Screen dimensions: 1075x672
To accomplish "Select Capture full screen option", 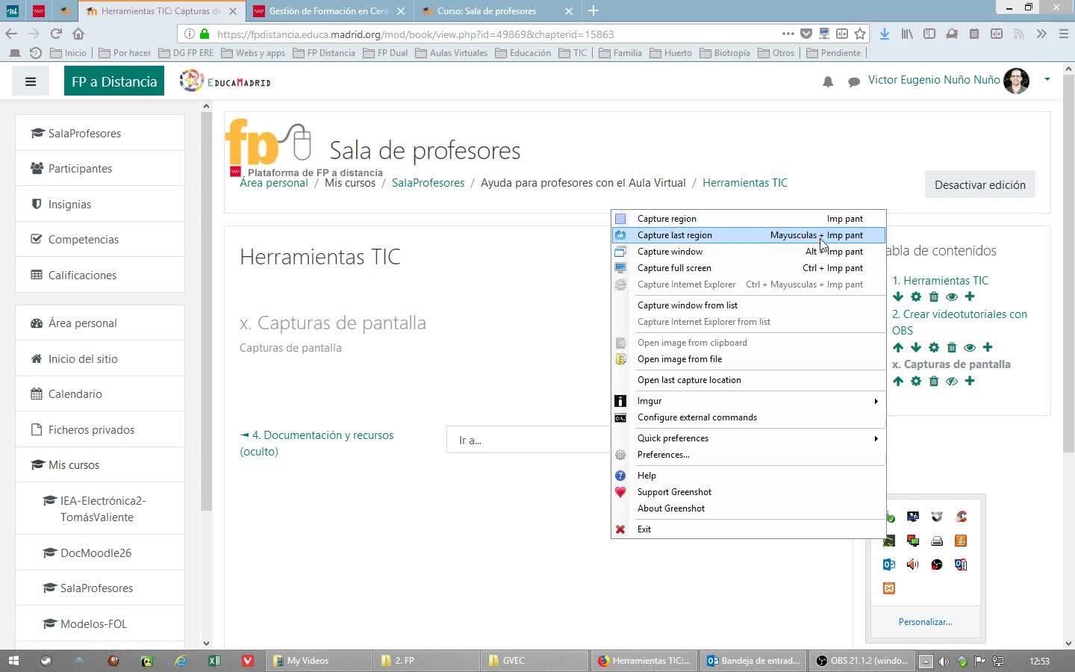I will [x=748, y=268].
